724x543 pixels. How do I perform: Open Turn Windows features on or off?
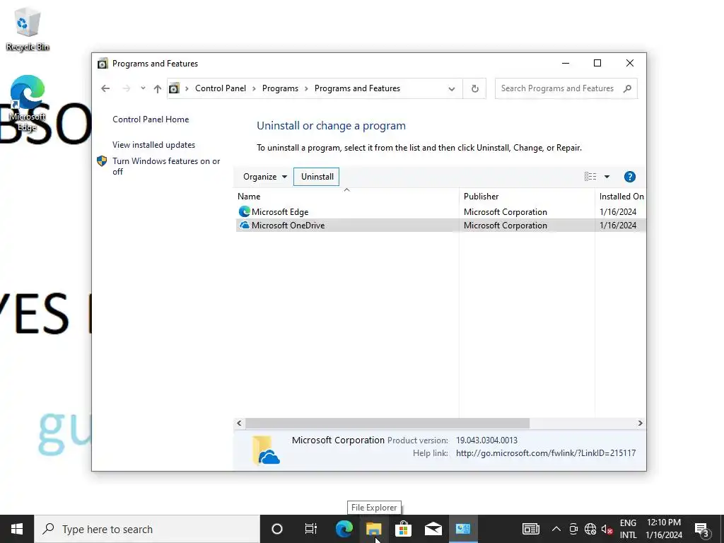click(x=166, y=166)
